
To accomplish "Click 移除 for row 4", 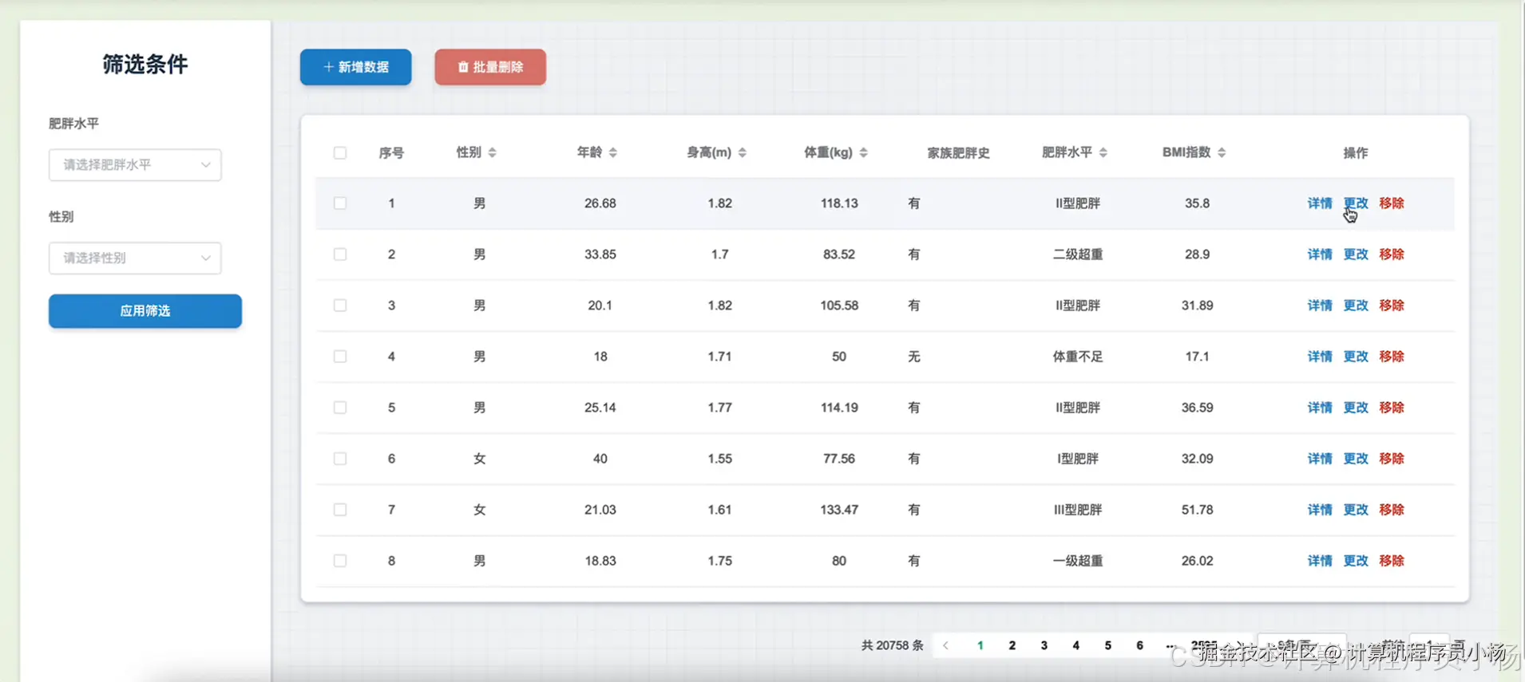I will click(1392, 357).
